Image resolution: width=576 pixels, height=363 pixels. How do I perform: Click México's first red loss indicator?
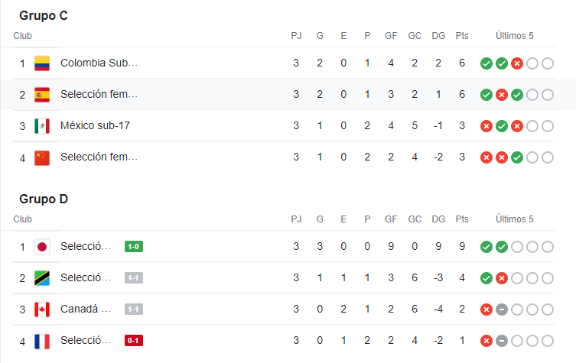click(486, 125)
